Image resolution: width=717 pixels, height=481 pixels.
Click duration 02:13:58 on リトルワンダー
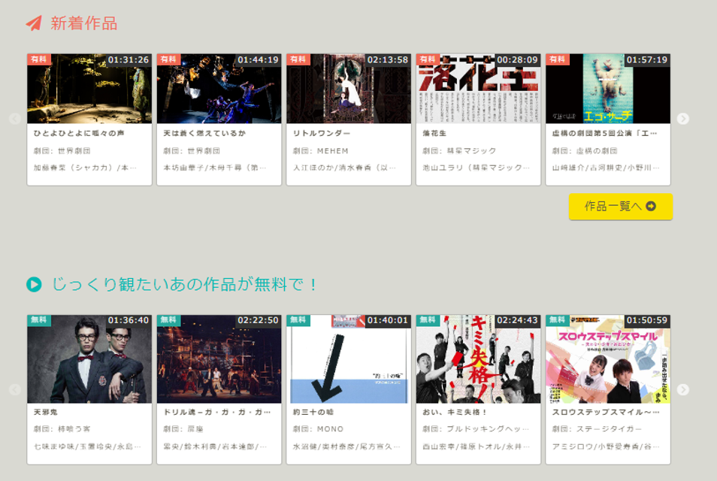387,60
